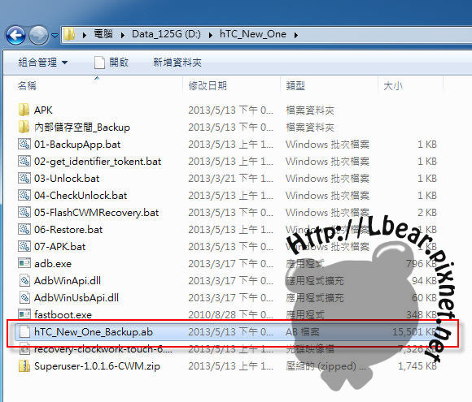
Task: Expand the arrow after hTC_New_One breadcrumb
Action: click(296, 36)
